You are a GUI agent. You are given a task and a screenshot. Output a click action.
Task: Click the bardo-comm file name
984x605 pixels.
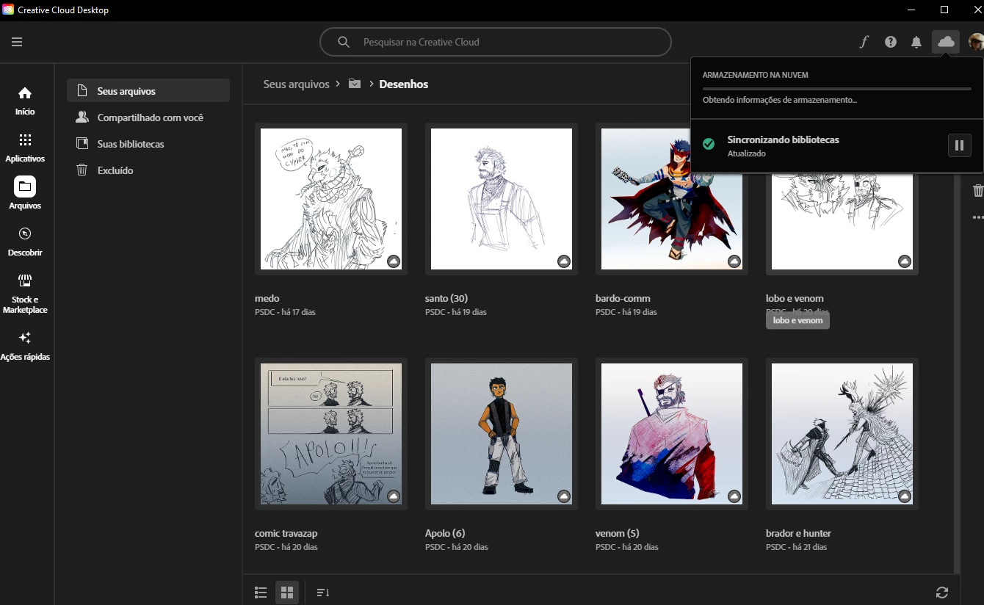coord(623,298)
